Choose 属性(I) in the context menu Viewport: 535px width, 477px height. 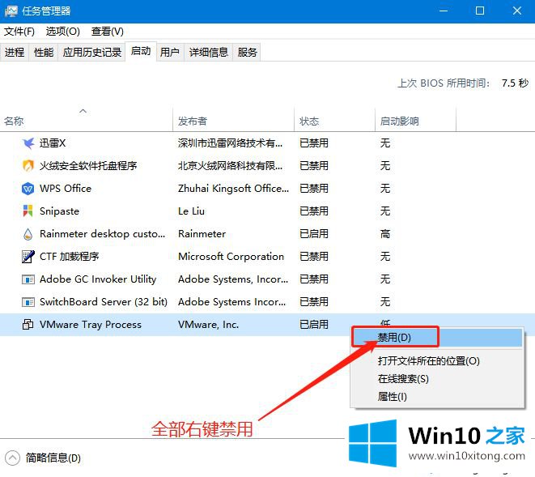[x=437, y=397]
